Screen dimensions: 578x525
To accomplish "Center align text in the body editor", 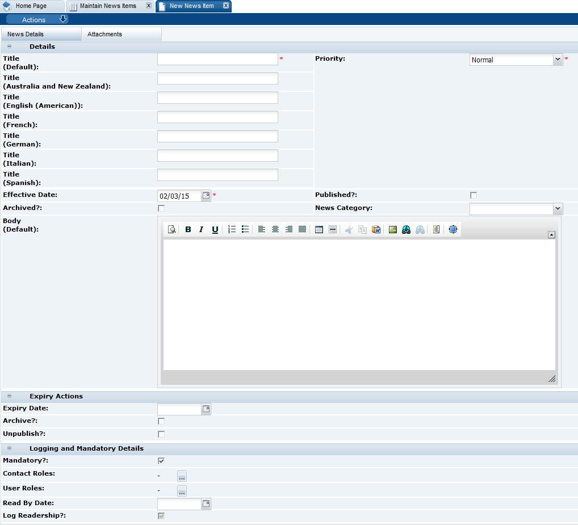I will coord(275,229).
